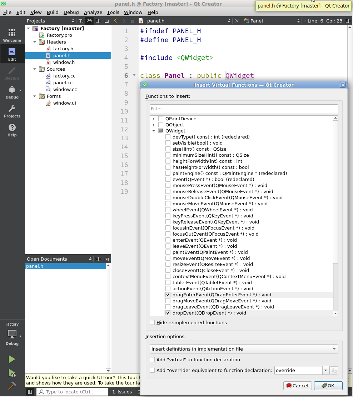
Task: Go forward in editor navigation history
Action: point(124,21)
